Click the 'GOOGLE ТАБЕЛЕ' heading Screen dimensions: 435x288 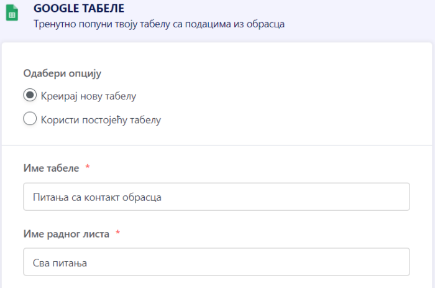point(78,9)
